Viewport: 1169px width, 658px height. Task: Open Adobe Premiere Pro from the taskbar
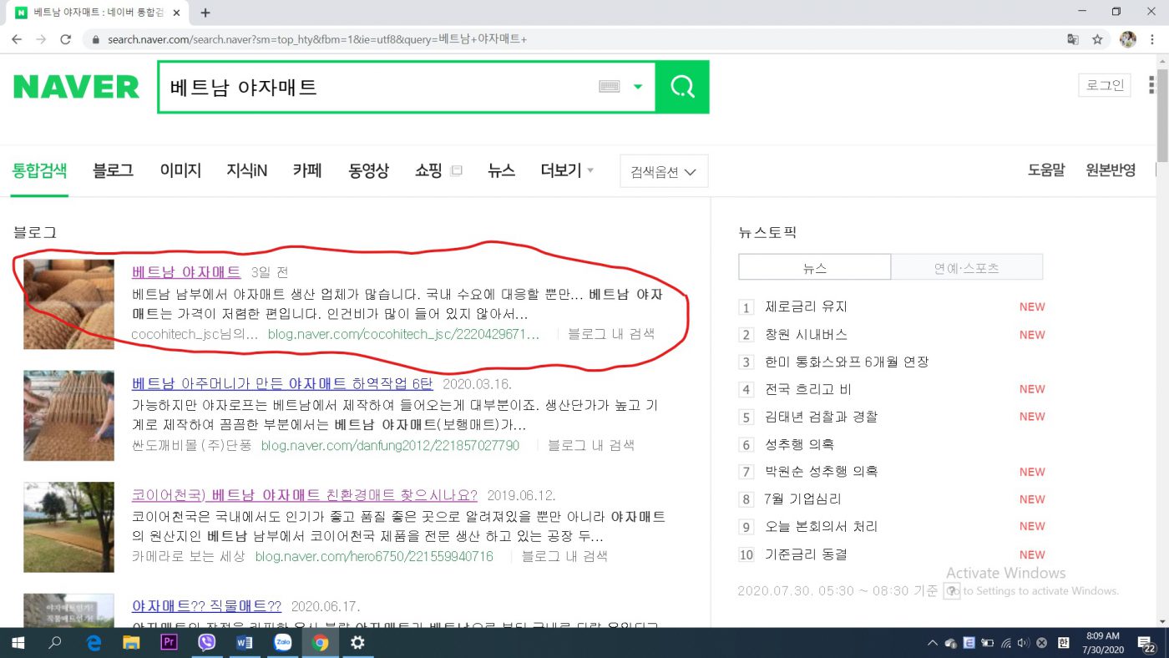[x=169, y=643]
